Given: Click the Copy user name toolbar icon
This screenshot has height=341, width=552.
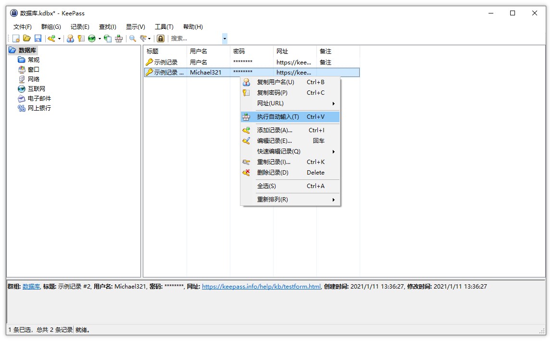Looking at the screenshot, I should (70, 38).
